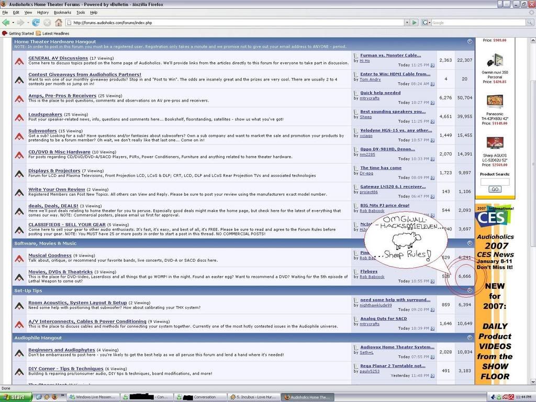536x402 pixels.
Task: Go to last post arrow for Quick help needed
Action: (x=432, y=103)
